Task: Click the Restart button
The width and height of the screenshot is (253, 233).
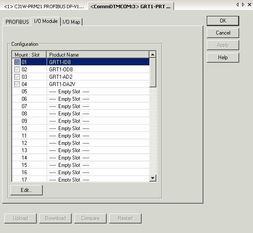Action: point(125,218)
